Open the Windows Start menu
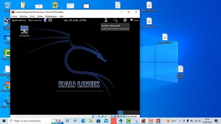 4,121
